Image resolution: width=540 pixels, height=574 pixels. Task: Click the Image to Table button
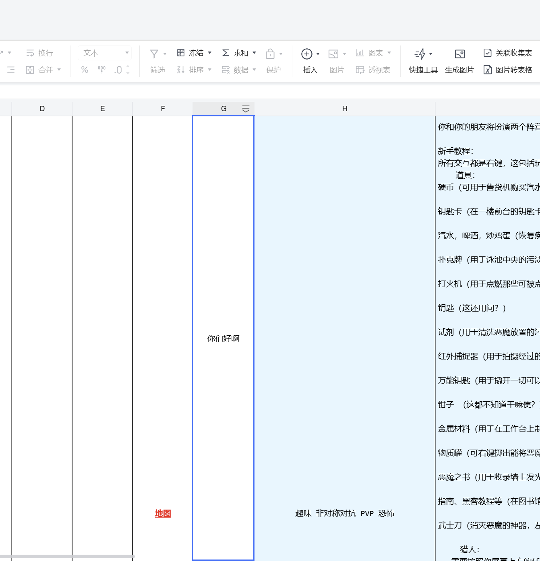pyautogui.click(x=508, y=70)
